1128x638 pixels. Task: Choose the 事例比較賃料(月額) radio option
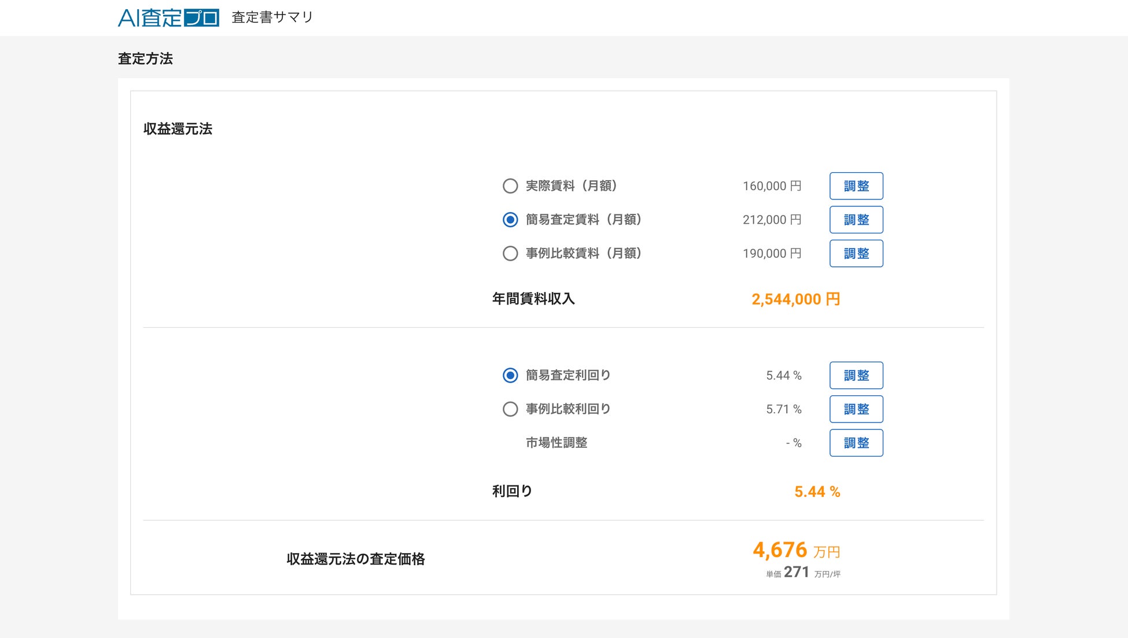click(510, 254)
